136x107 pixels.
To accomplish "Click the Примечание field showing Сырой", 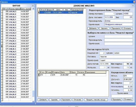I will [116, 60].
